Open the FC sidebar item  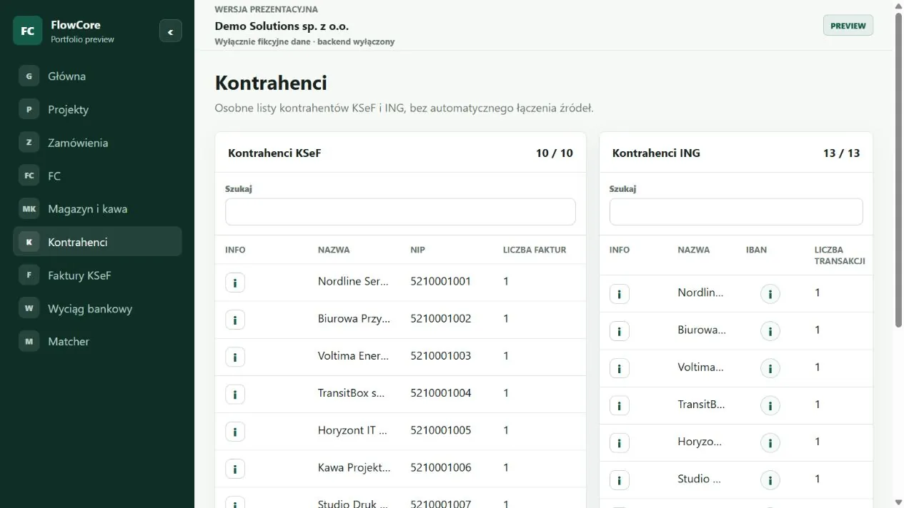coord(97,176)
